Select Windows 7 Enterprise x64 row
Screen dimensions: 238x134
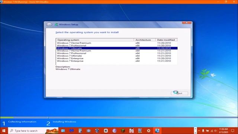(117, 61)
